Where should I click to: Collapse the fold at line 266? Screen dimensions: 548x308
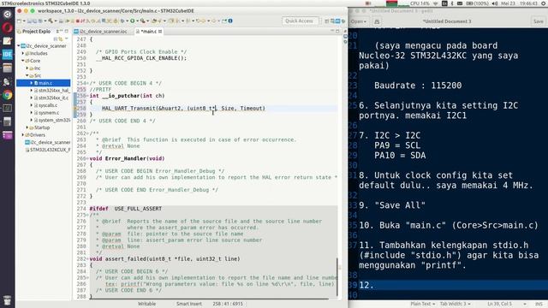click(x=87, y=158)
